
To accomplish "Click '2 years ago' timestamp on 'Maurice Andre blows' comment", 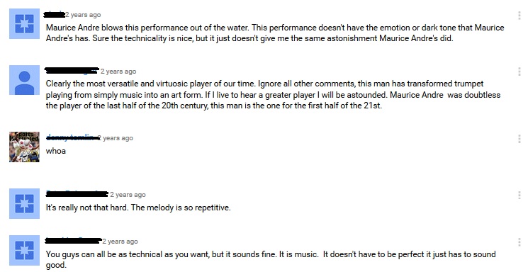I will (83, 15).
